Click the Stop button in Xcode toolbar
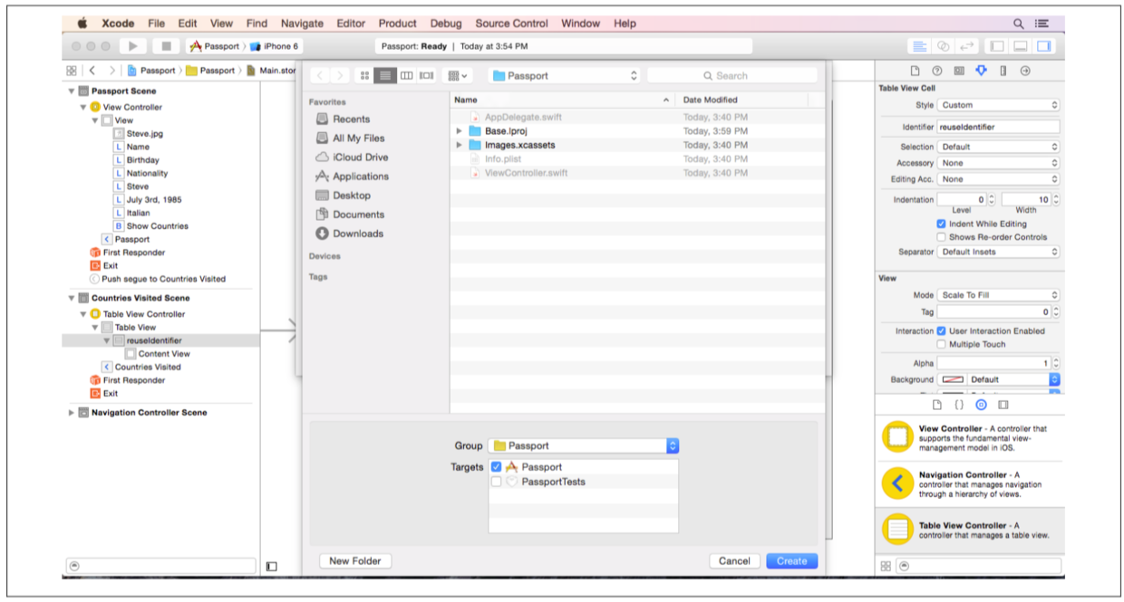The width and height of the screenshot is (1124, 602). 164,46
